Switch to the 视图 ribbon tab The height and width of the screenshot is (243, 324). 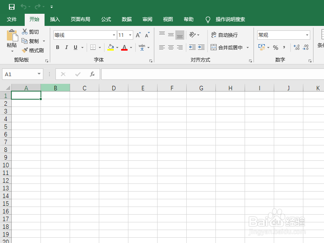[168, 19]
